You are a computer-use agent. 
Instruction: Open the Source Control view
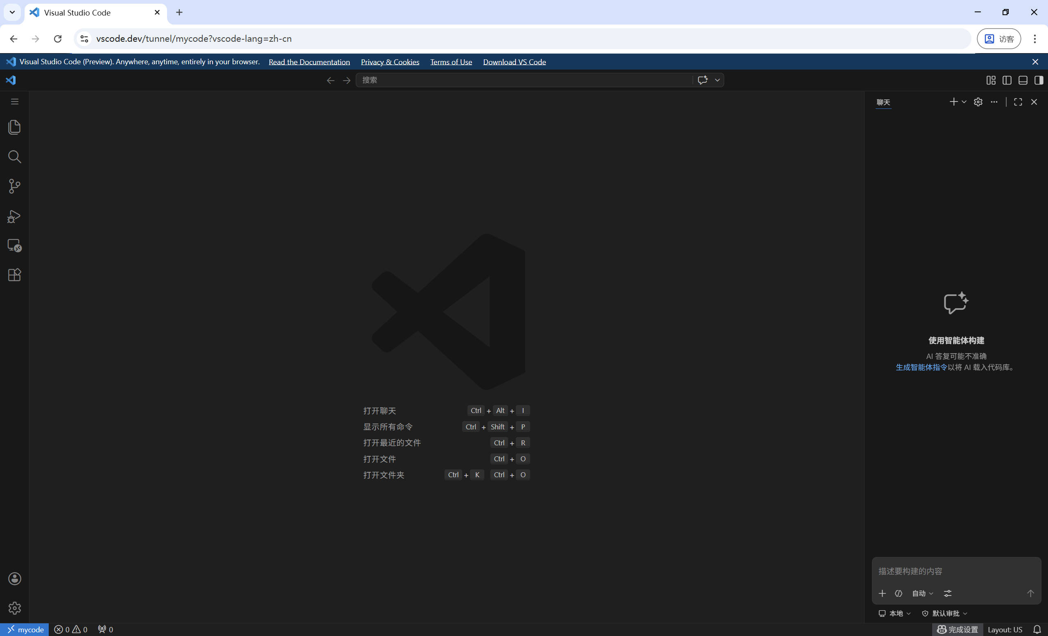[14, 186]
